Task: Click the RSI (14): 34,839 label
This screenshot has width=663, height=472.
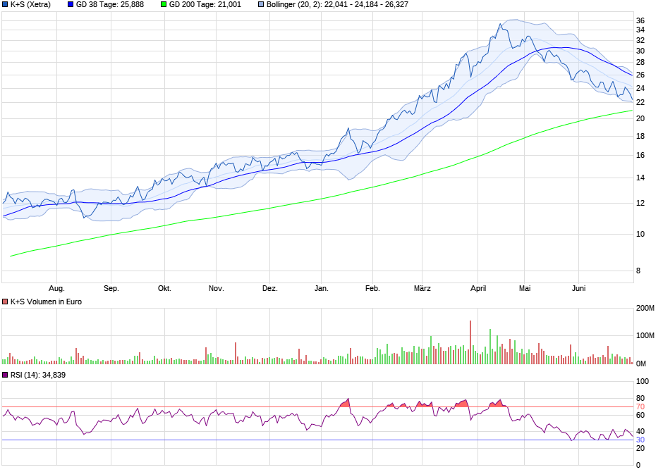Action: [38, 375]
